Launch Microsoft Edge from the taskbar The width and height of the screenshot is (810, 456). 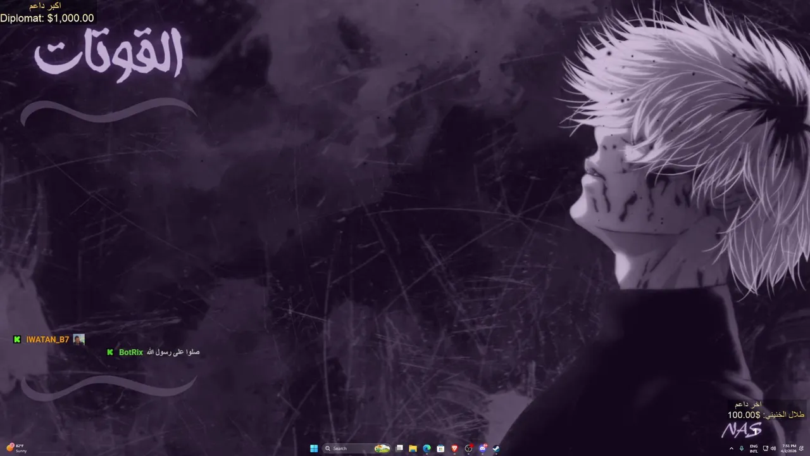pyautogui.click(x=427, y=448)
